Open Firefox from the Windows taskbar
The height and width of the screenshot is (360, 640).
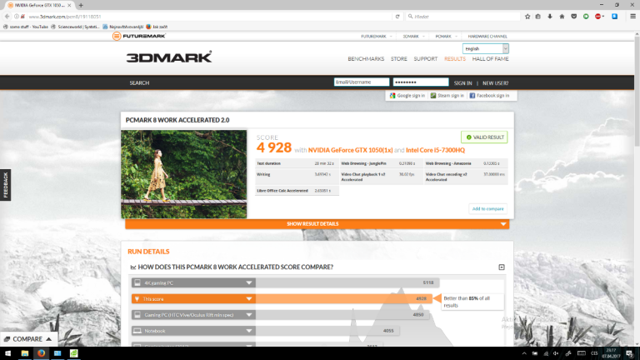click(40, 353)
